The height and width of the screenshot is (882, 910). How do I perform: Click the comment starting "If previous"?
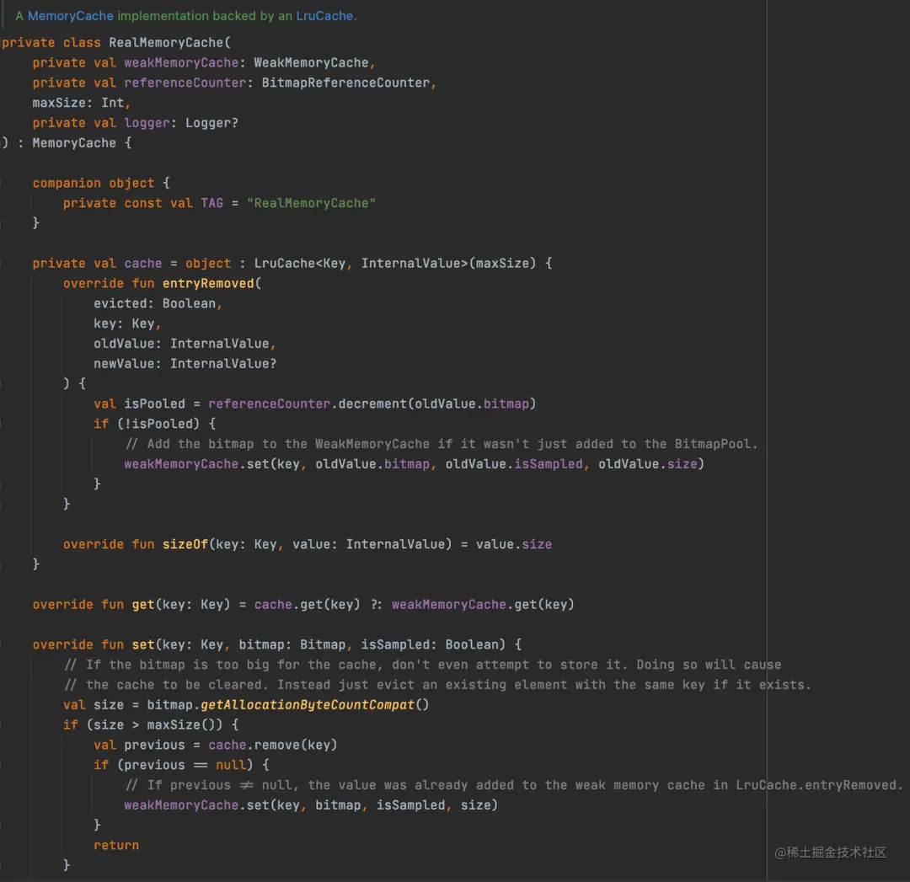point(512,785)
